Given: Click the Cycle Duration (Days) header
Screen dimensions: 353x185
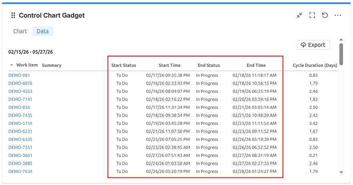Looking at the screenshot, I should coord(315,65).
